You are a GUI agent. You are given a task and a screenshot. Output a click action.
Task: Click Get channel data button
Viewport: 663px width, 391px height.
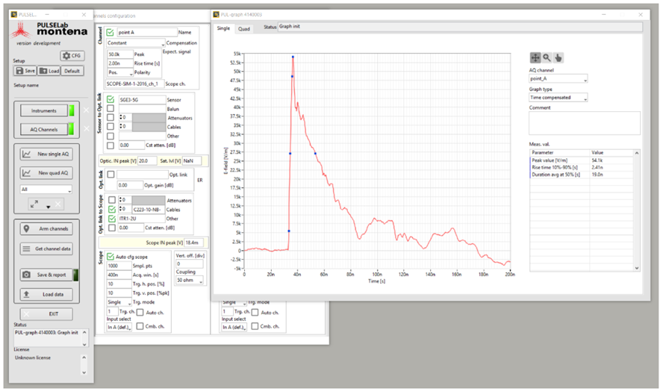(x=46, y=248)
